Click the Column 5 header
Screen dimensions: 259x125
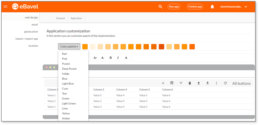click(145, 90)
